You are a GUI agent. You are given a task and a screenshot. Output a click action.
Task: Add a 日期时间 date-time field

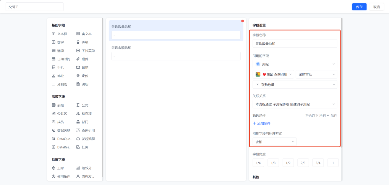(61, 59)
